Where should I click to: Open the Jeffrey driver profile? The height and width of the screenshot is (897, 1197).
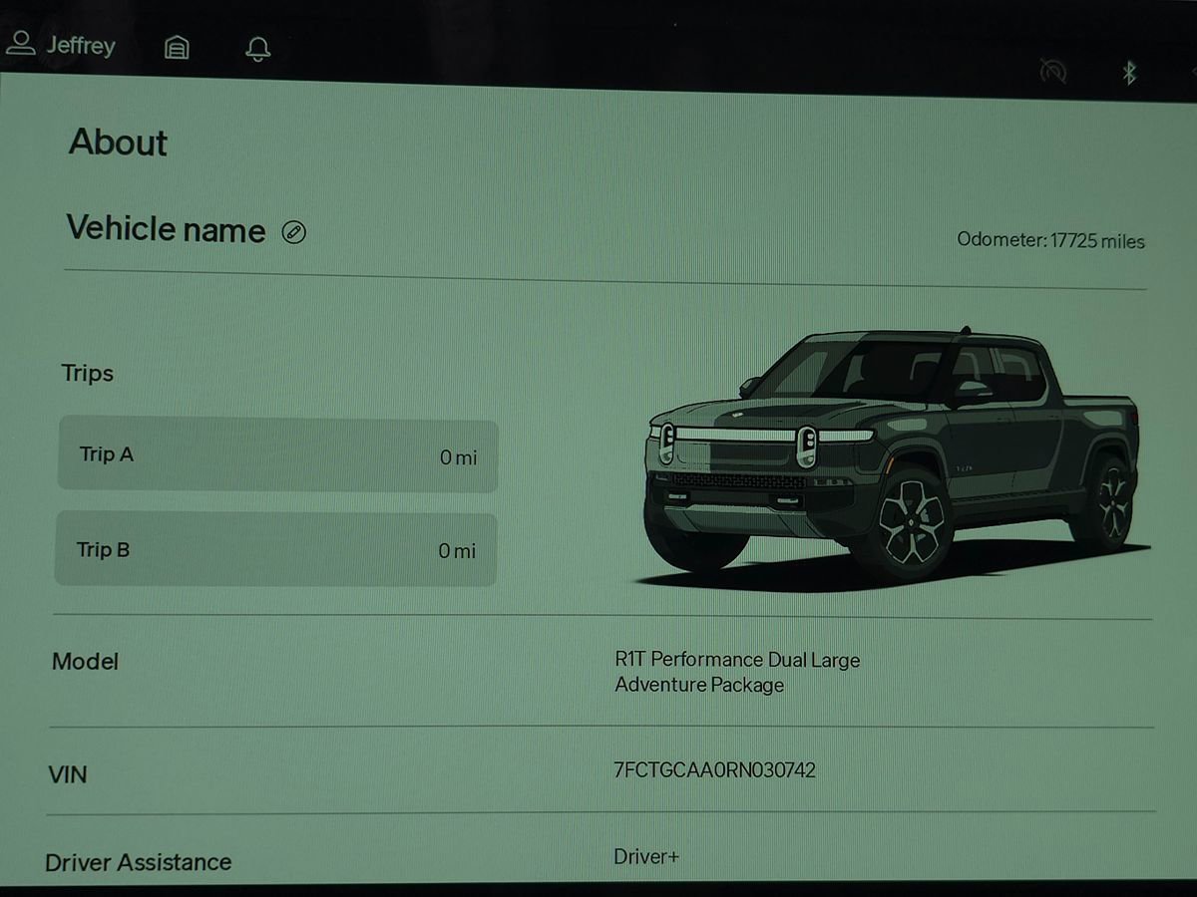[60, 45]
